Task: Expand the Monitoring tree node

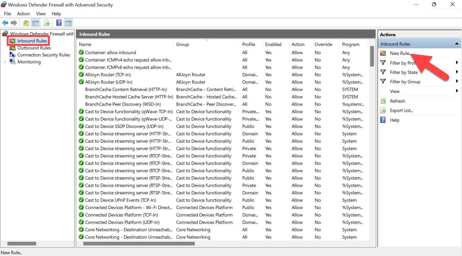Action: 5,62
